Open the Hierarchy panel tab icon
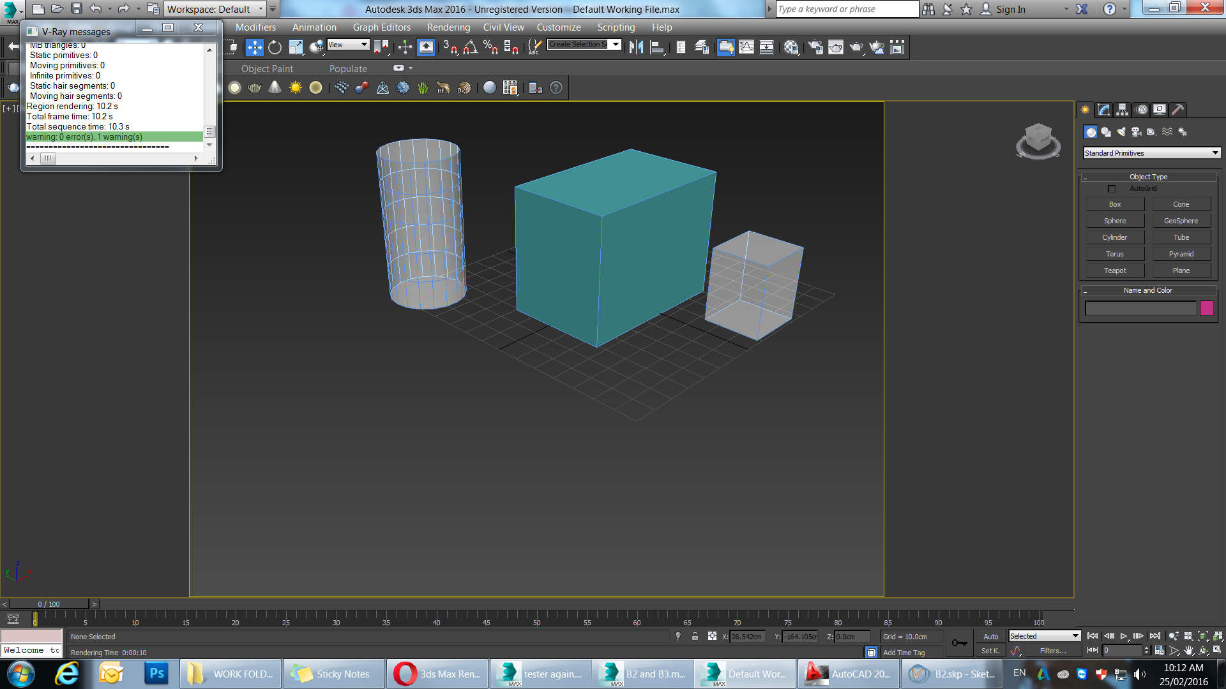 click(1122, 110)
